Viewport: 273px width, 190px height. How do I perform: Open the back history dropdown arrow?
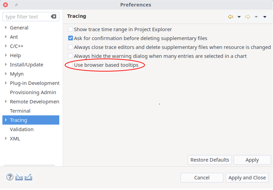coord(239,17)
